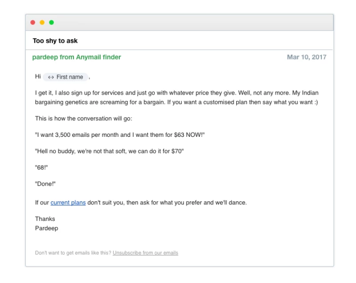Click the arrows icon in First name tag
Viewport: 356px width, 283px height.
pyautogui.click(x=51, y=77)
